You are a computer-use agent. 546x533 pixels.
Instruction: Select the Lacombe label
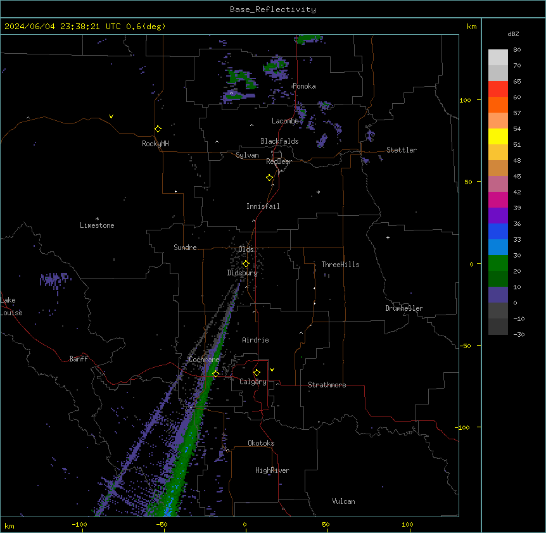click(285, 121)
